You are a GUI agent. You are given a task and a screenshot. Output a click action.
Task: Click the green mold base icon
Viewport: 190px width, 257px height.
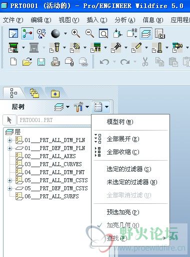tap(13, 48)
